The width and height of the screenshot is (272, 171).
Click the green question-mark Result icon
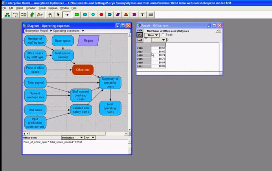click(x=32, y=15)
